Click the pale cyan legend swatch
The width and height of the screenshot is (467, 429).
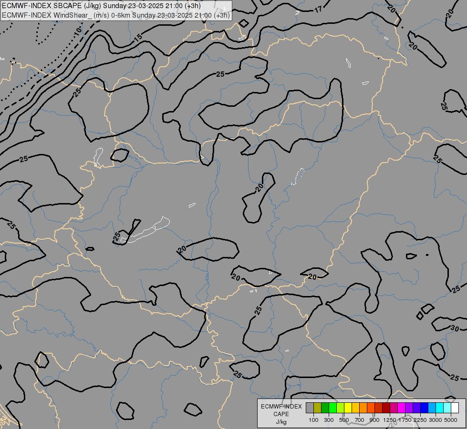[447, 408]
